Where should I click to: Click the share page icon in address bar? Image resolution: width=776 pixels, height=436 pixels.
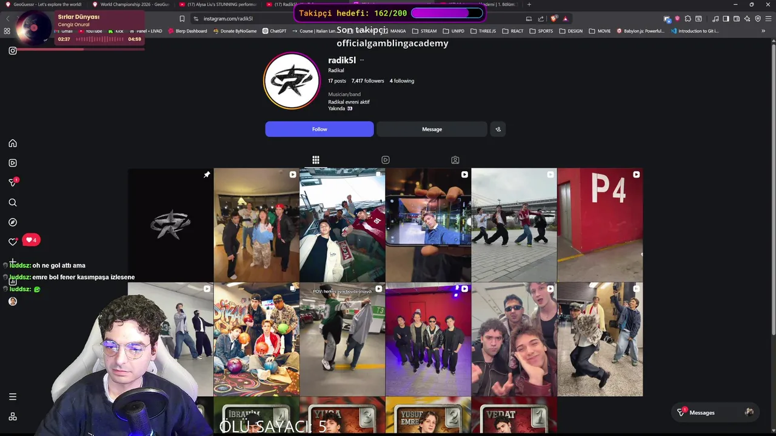[541, 19]
